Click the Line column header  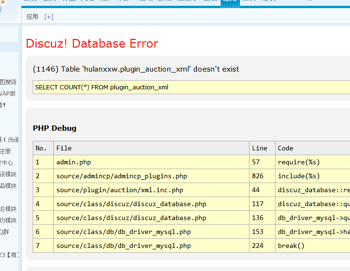click(x=262, y=148)
